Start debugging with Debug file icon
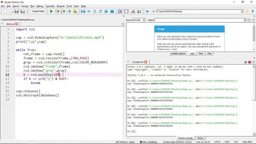The width and height of the screenshot is (256, 144). [83, 11]
